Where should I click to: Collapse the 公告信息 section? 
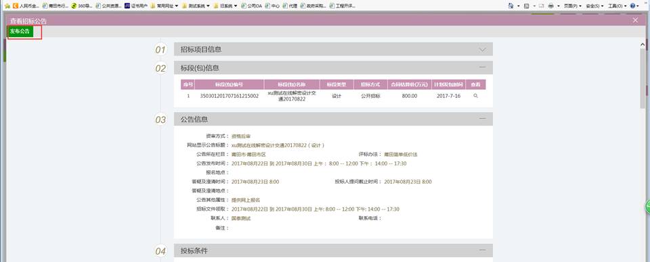(482, 119)
